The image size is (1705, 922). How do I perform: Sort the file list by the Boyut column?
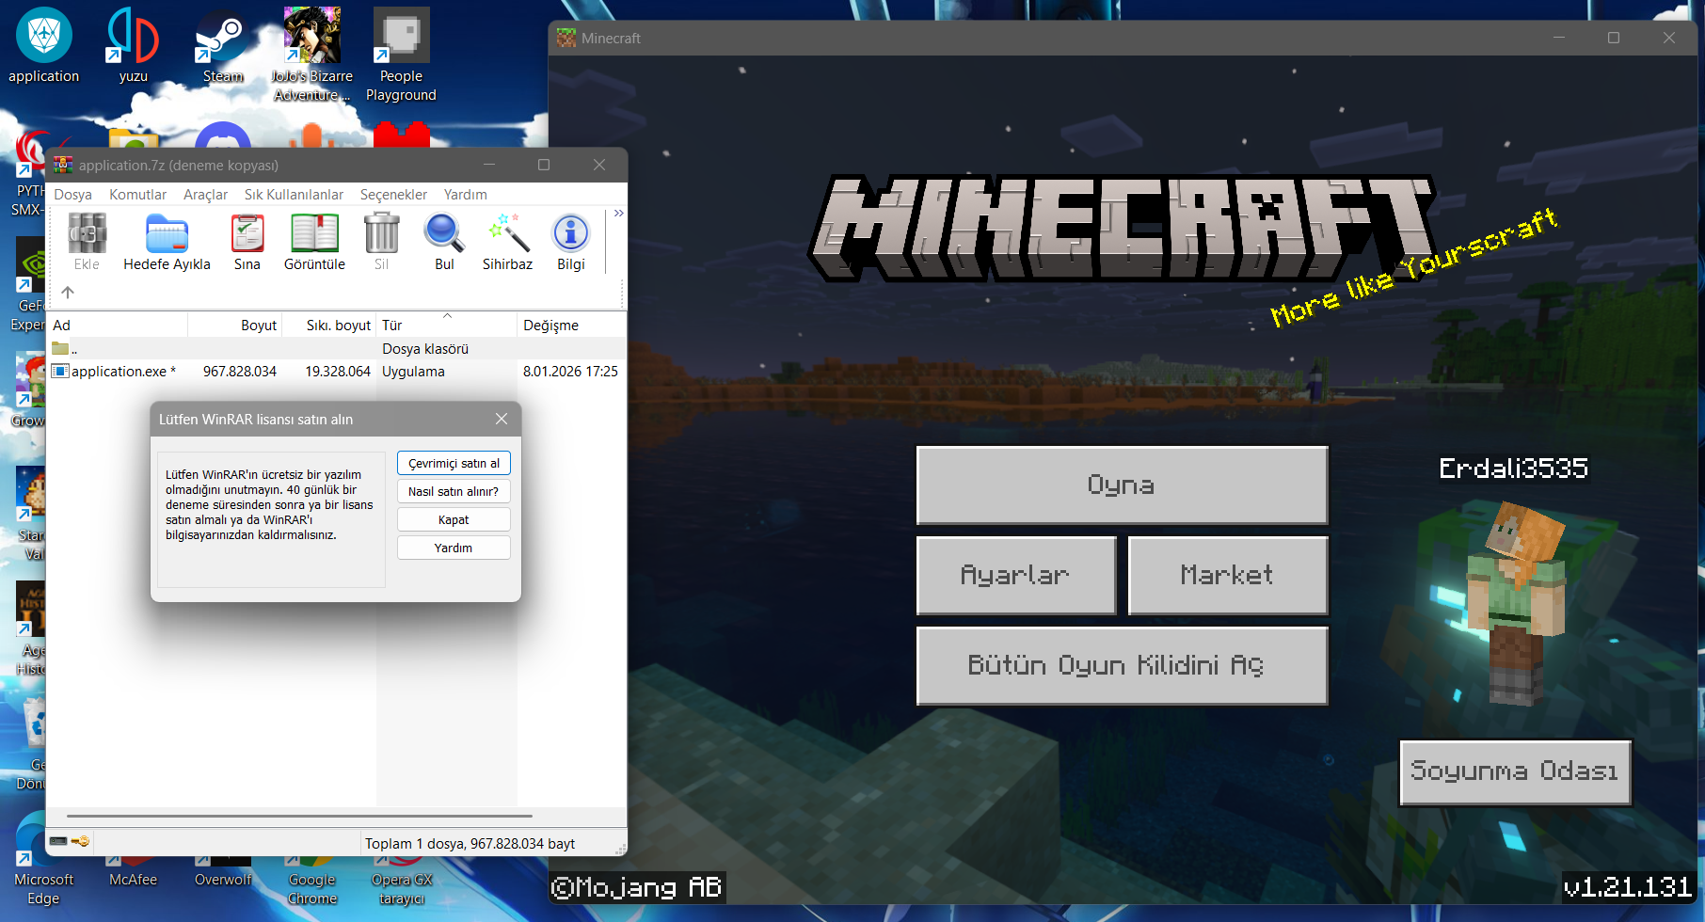[235, 325]
